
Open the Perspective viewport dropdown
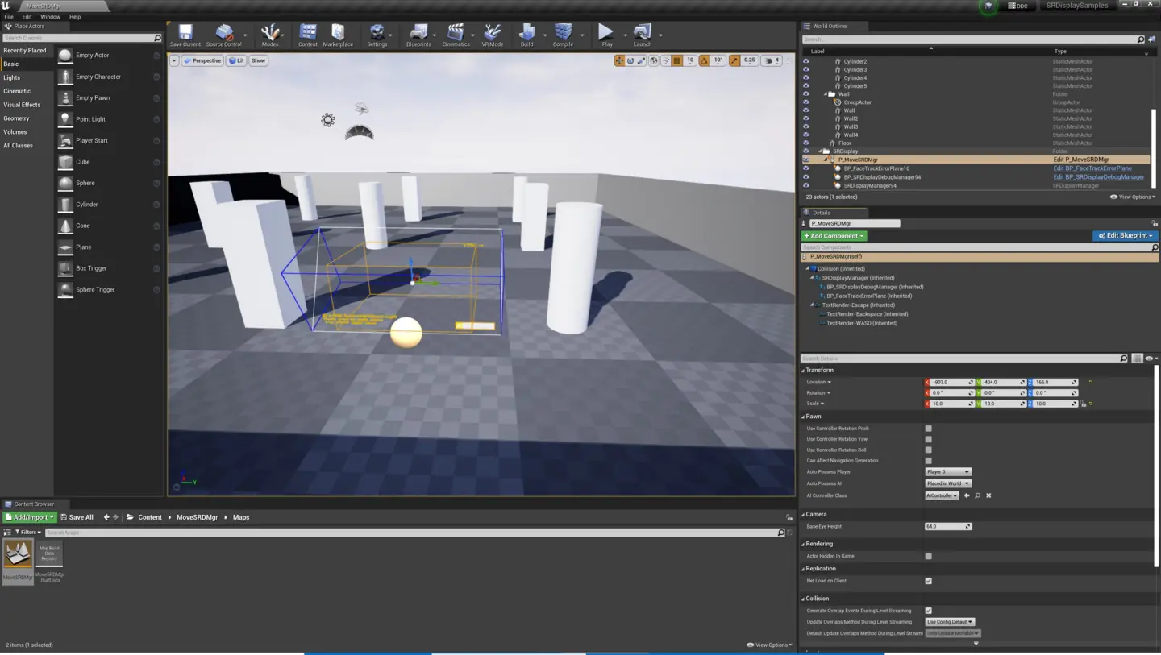[x=202, y=60]
